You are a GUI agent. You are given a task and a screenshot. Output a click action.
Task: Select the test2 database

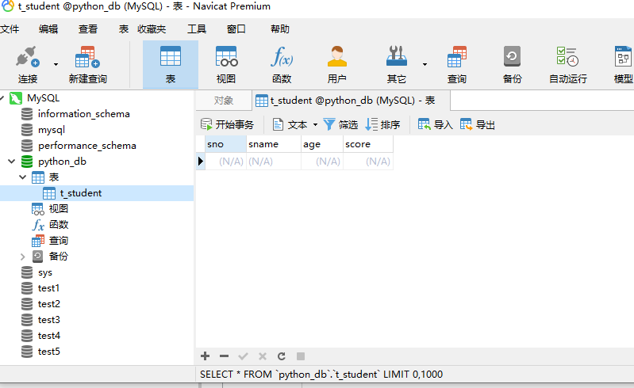coord(48,304)
